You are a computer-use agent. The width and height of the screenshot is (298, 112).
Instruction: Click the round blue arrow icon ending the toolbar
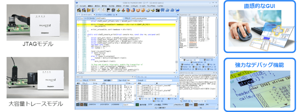point(177,10)
